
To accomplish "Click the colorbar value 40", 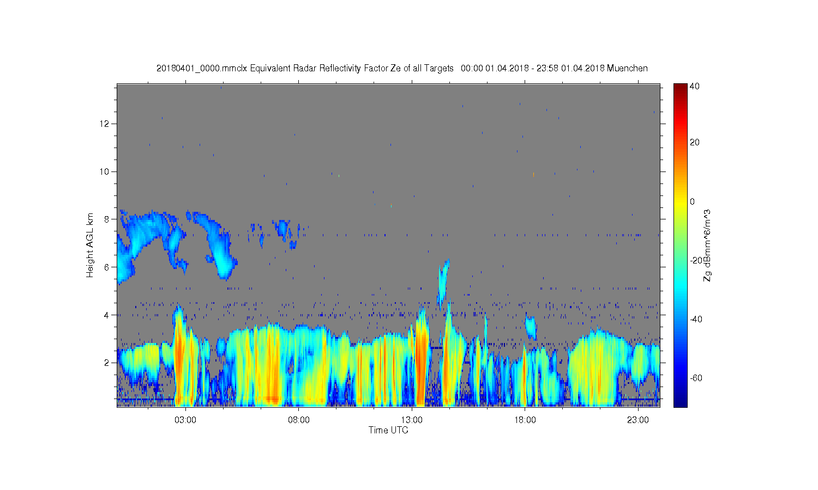I will tap(695, 87).
